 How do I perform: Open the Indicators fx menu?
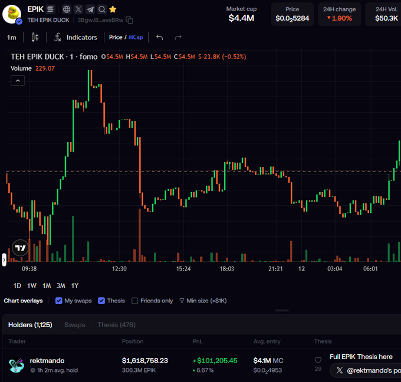(75, 37)
